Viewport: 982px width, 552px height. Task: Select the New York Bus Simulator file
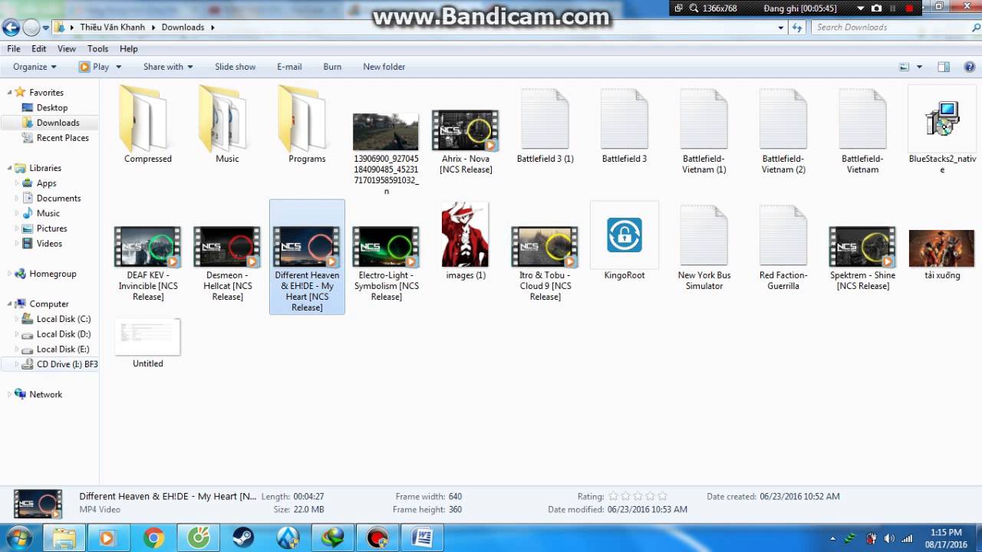(704, 247)
